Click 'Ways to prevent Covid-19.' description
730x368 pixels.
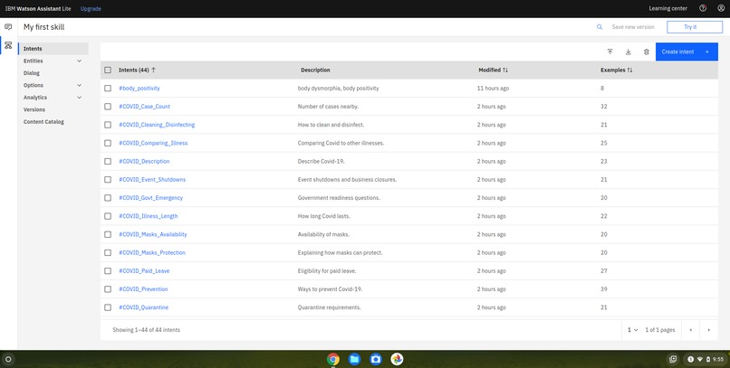coord(330,289)
